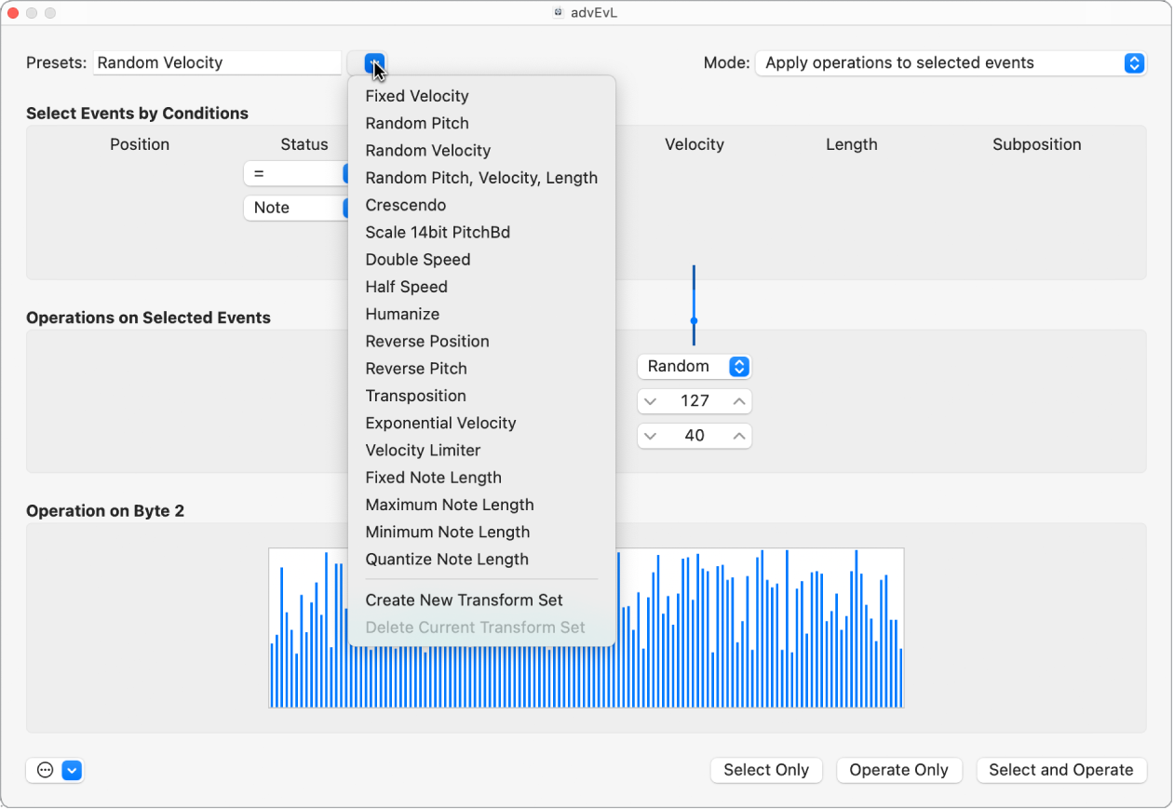
Task: Click the preset menu button beside the Presets field
Action: coord(373,62)
